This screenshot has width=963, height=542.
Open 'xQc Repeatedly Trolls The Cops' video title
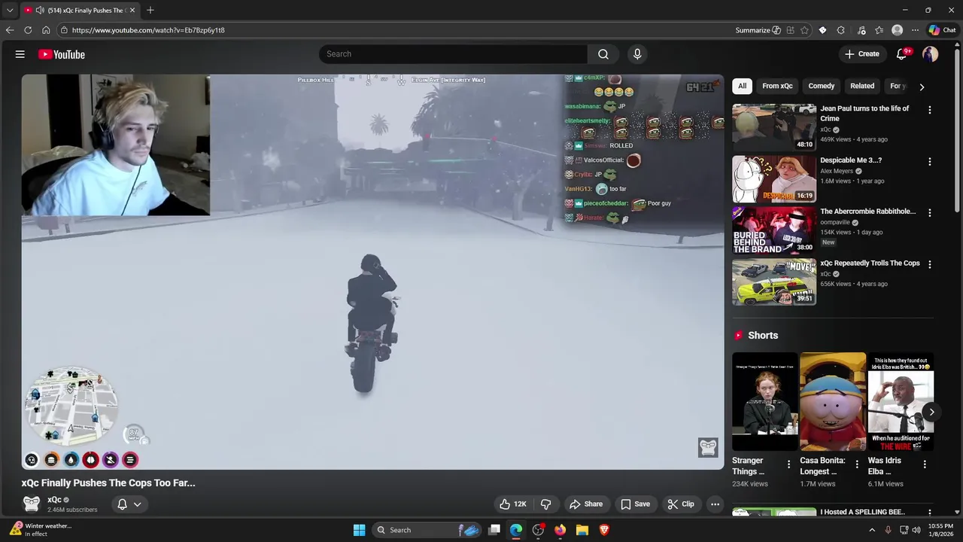point(870,263)
